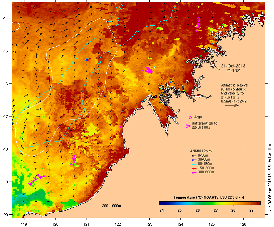Screen dimensions: 274x227
Task: Click the '21:13Z' time label
Action: coord(233,71)
